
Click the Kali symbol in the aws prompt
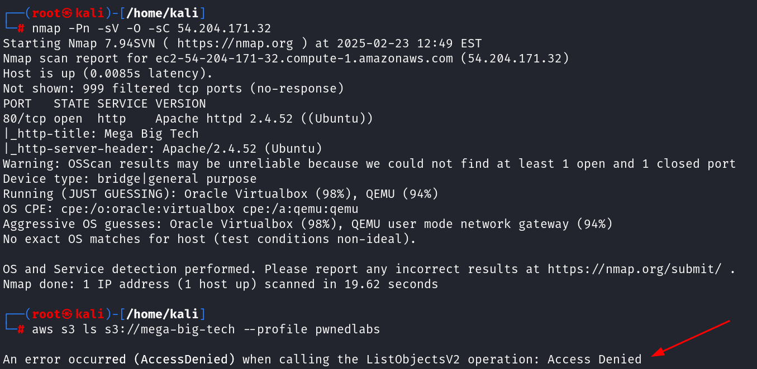point(67,314)
